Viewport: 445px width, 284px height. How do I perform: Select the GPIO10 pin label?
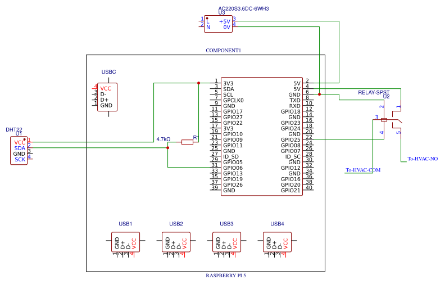point(233,134)
